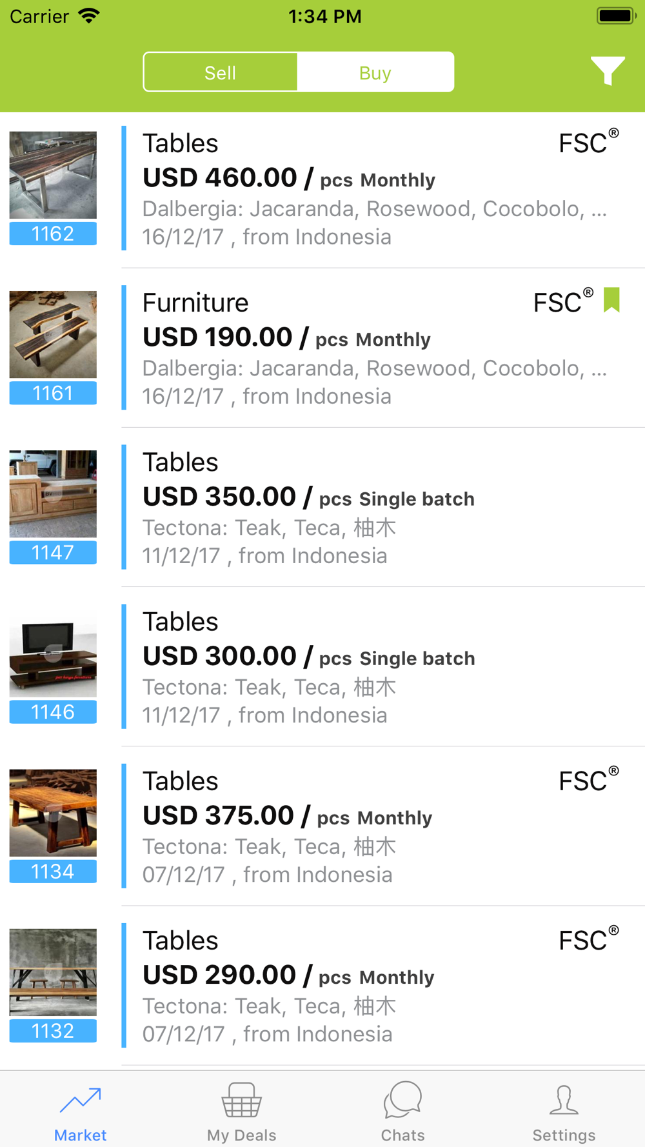This screenshot has width=645, height=1147.
Task: Tap FSC badge on USD 375.00 listing
Action: [x=588, y=781]
